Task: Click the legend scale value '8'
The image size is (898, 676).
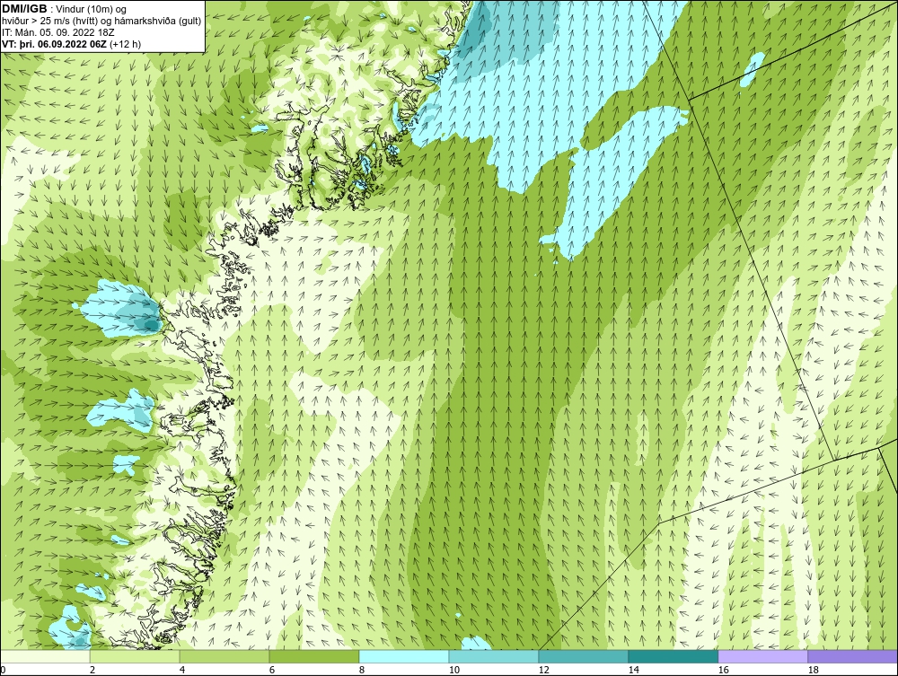Action: point(362,670)
